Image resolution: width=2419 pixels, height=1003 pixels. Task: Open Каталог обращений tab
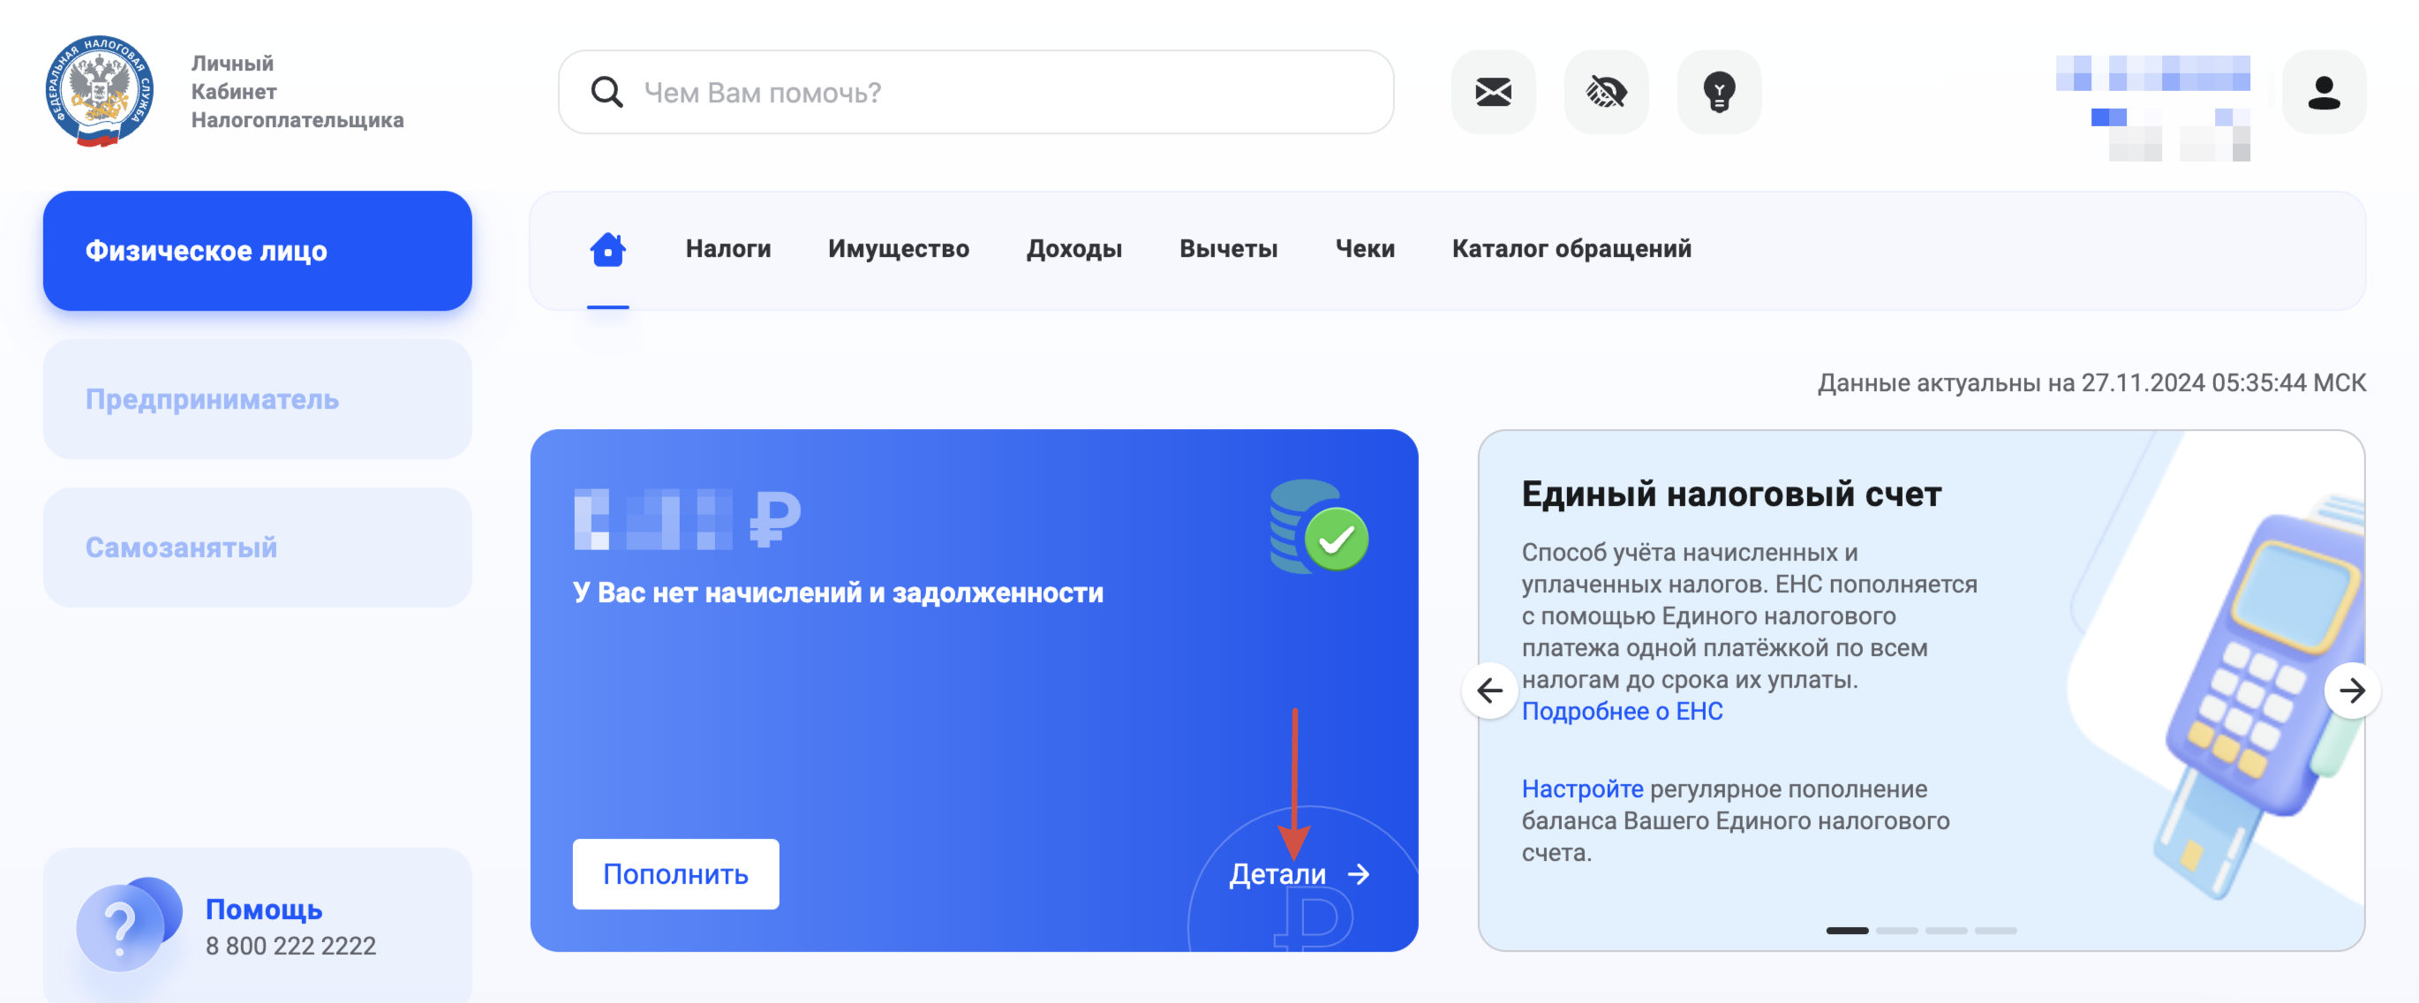point(1571,249)
